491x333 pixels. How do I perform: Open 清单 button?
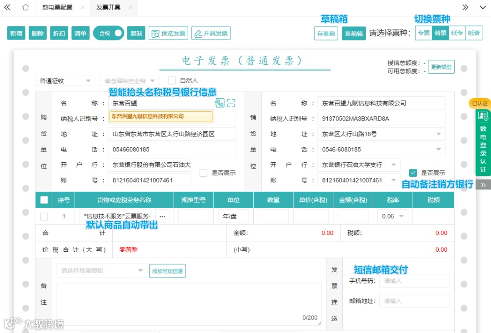80,33
